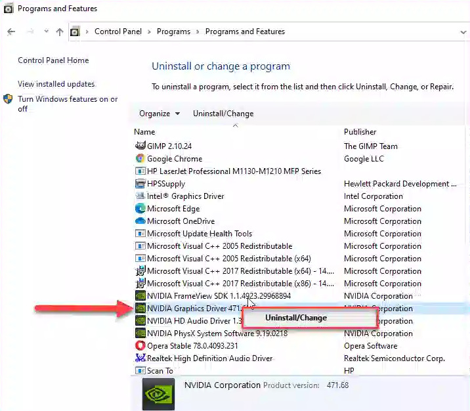Open the Organize dropdown menu
Viewport: 470px width, 411px height.
click(160, 114)
